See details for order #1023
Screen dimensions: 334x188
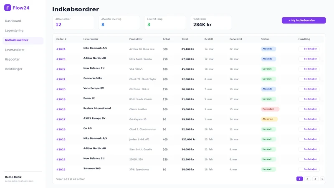click(x=309, y=59)
